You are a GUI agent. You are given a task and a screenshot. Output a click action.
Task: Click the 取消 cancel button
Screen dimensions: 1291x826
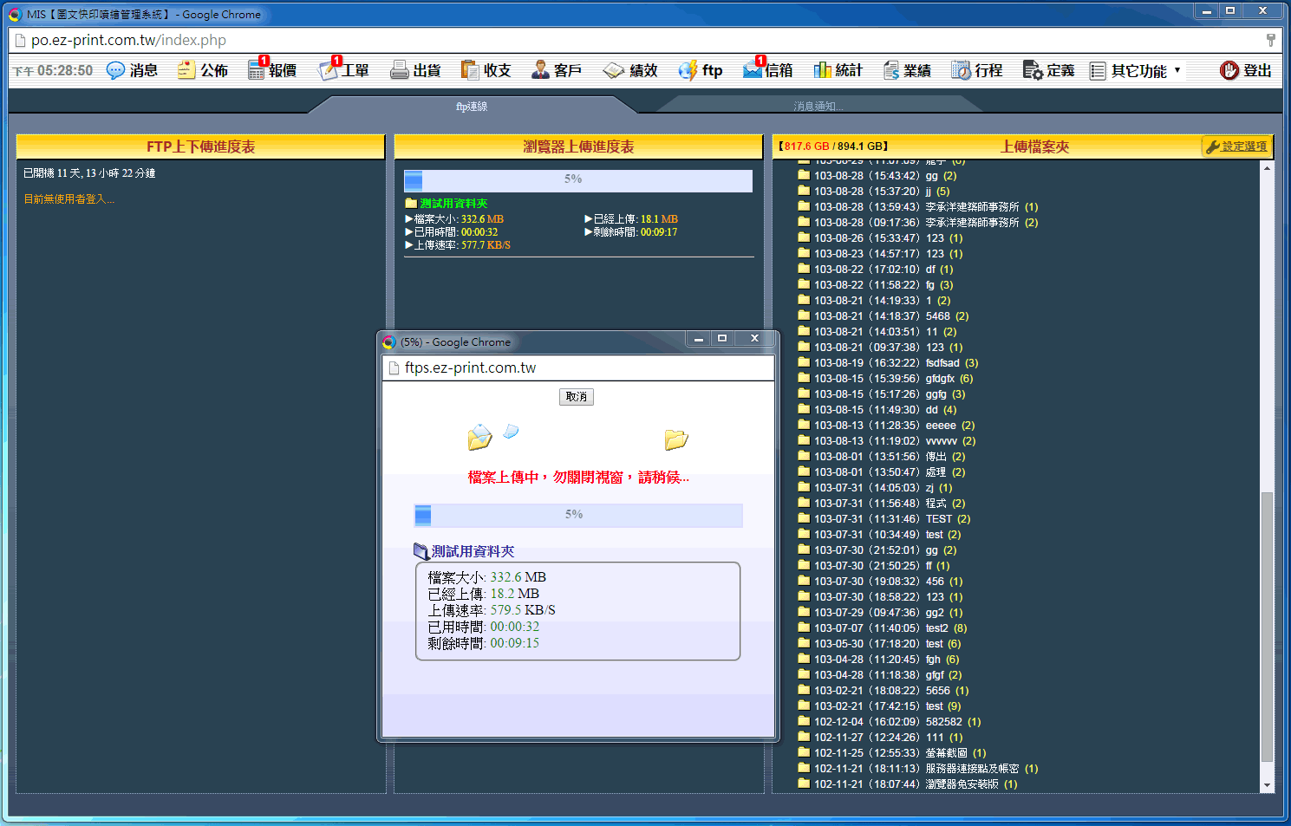click(577, 397)
